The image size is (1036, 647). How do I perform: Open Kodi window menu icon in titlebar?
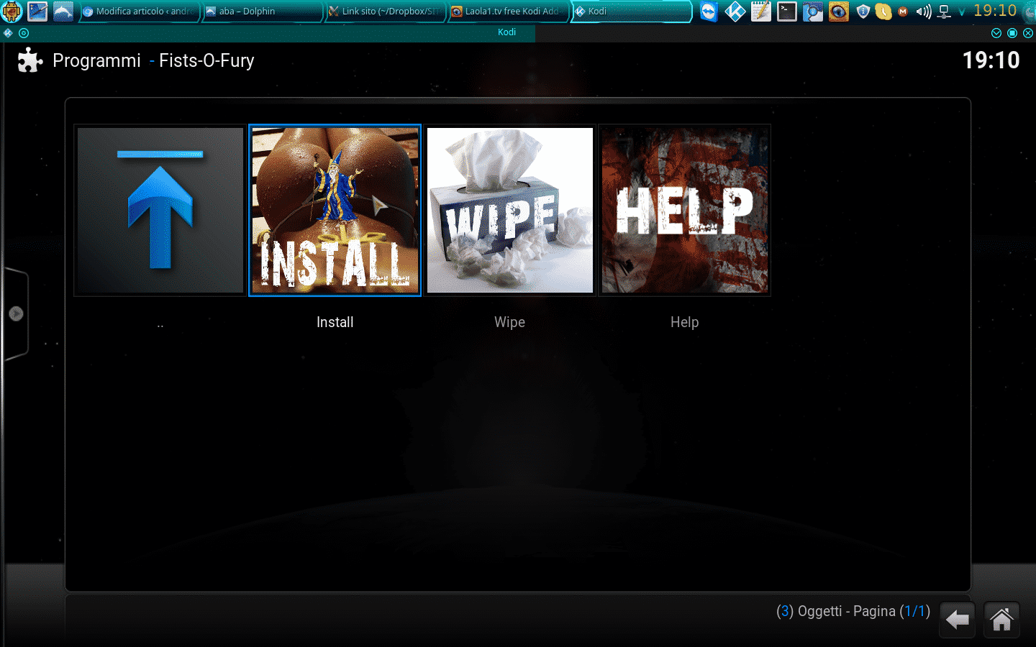(8, 33)
